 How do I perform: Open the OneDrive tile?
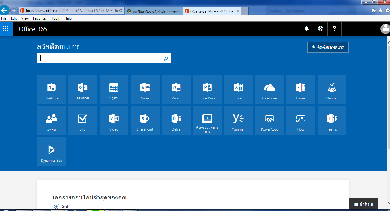tap(270, 89)
